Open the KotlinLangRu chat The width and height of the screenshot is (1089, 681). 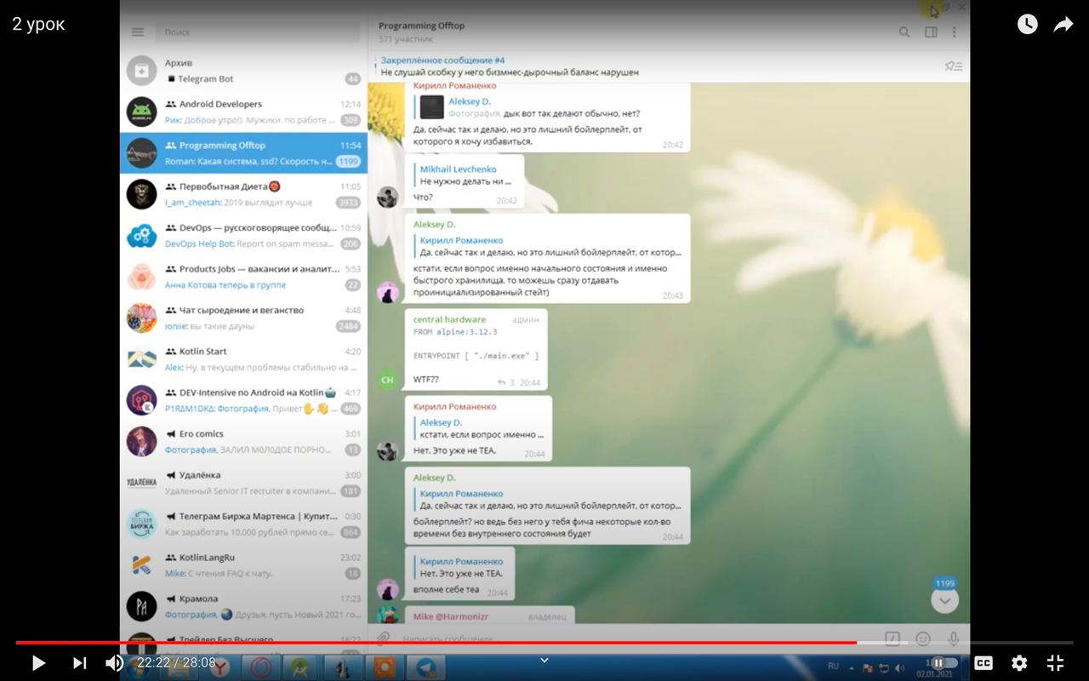point(243,565)
